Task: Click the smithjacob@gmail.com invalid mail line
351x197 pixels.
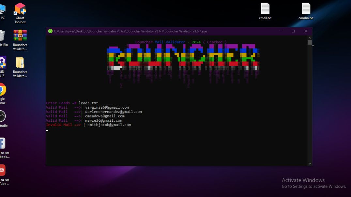Action: click(x=88, y=125)
